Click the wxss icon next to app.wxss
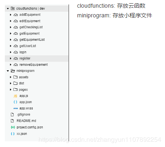 [x=15, y=108]
